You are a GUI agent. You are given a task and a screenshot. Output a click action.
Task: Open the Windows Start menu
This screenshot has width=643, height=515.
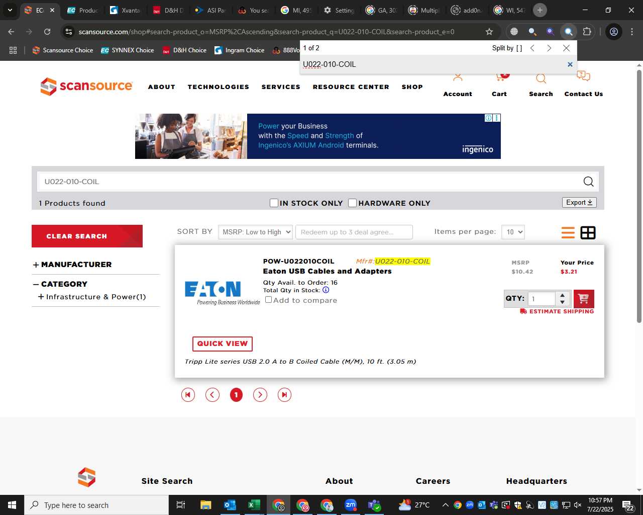(12, 505)
